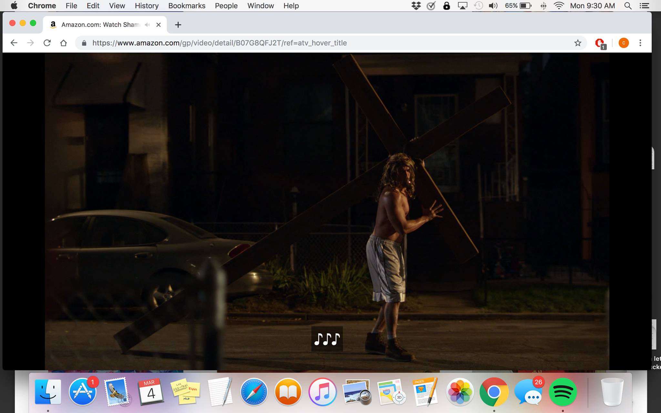Open Finder from the Dock
Screen dimensions: 661x413
[x=48, y=392]
